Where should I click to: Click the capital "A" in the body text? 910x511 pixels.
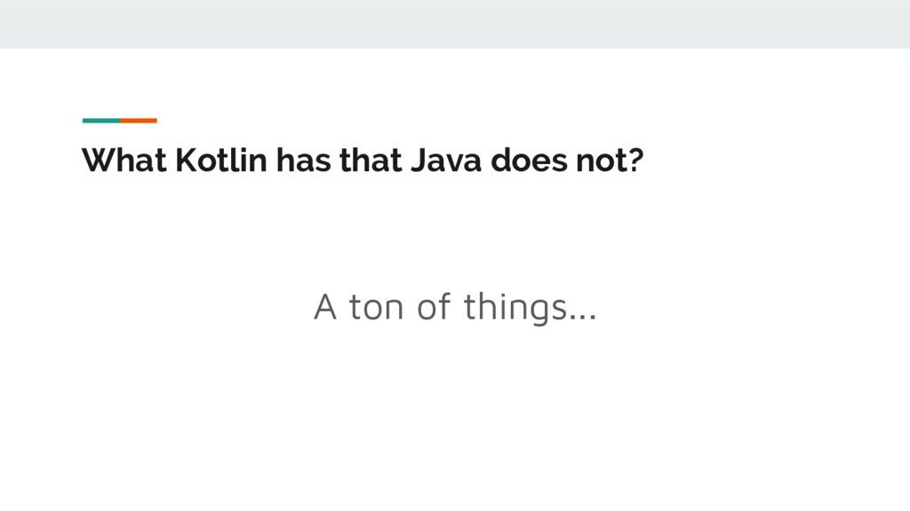(x=325, y=307)
